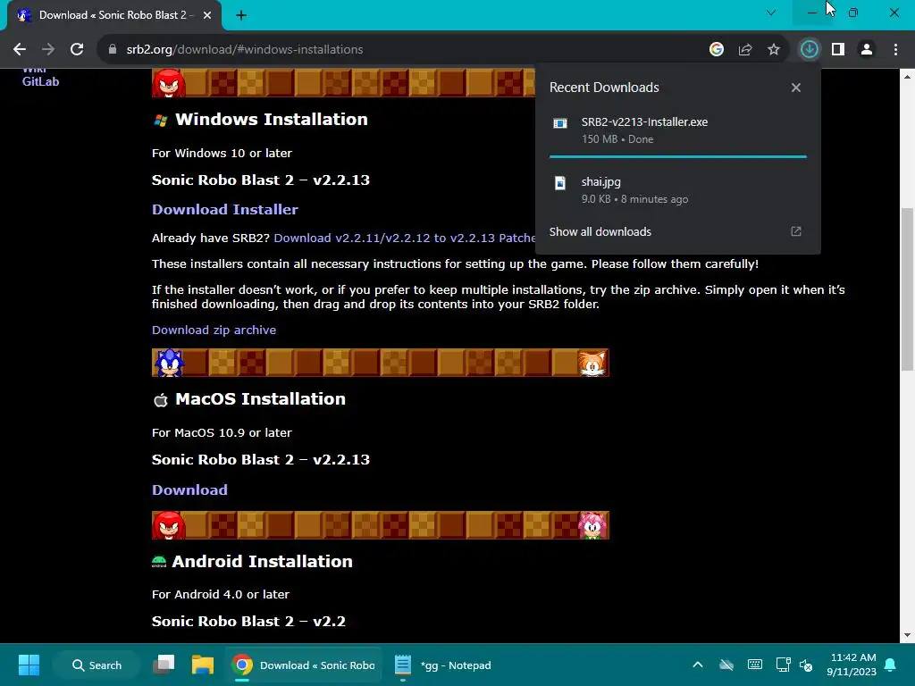Expand the tab search chevron

771,13
